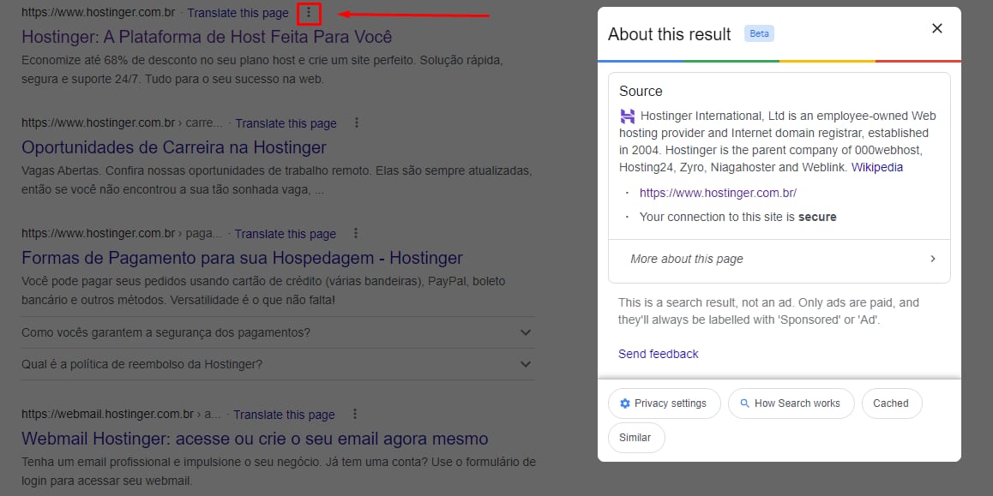
Task: Click the Similar button
Action: click(x=635, y=438)
